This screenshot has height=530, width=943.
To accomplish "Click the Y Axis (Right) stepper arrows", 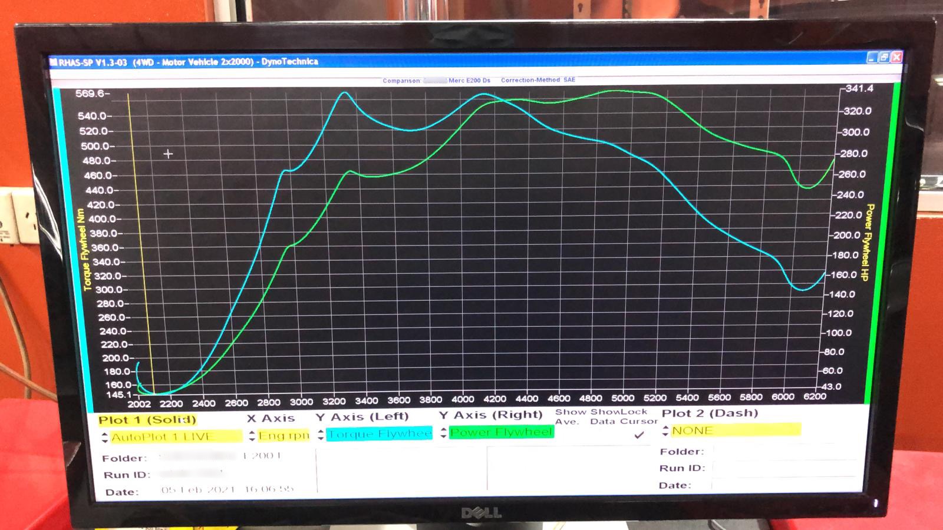I will 443,433.
